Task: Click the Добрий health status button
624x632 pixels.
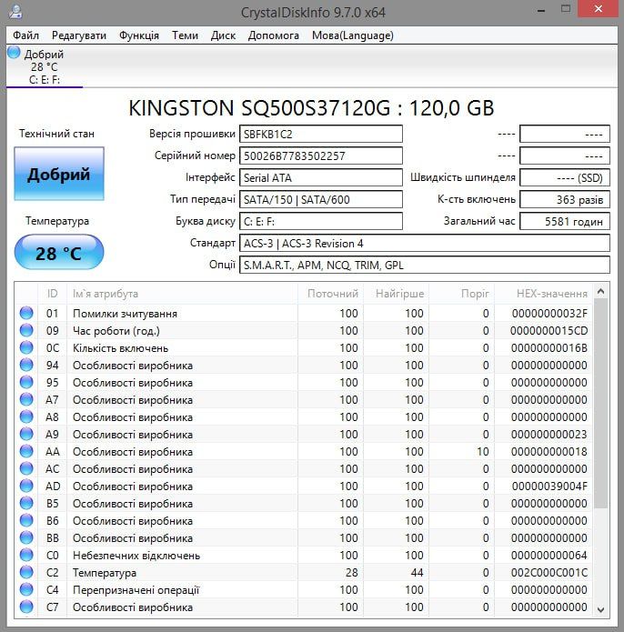Action: click(59, 174)
